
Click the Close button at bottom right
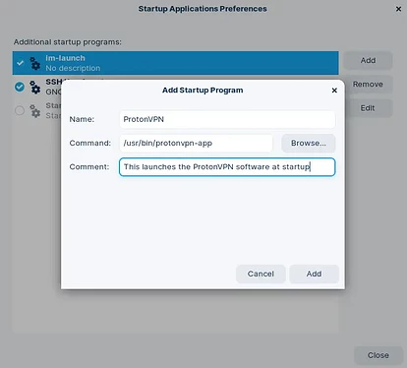point(378,355)
